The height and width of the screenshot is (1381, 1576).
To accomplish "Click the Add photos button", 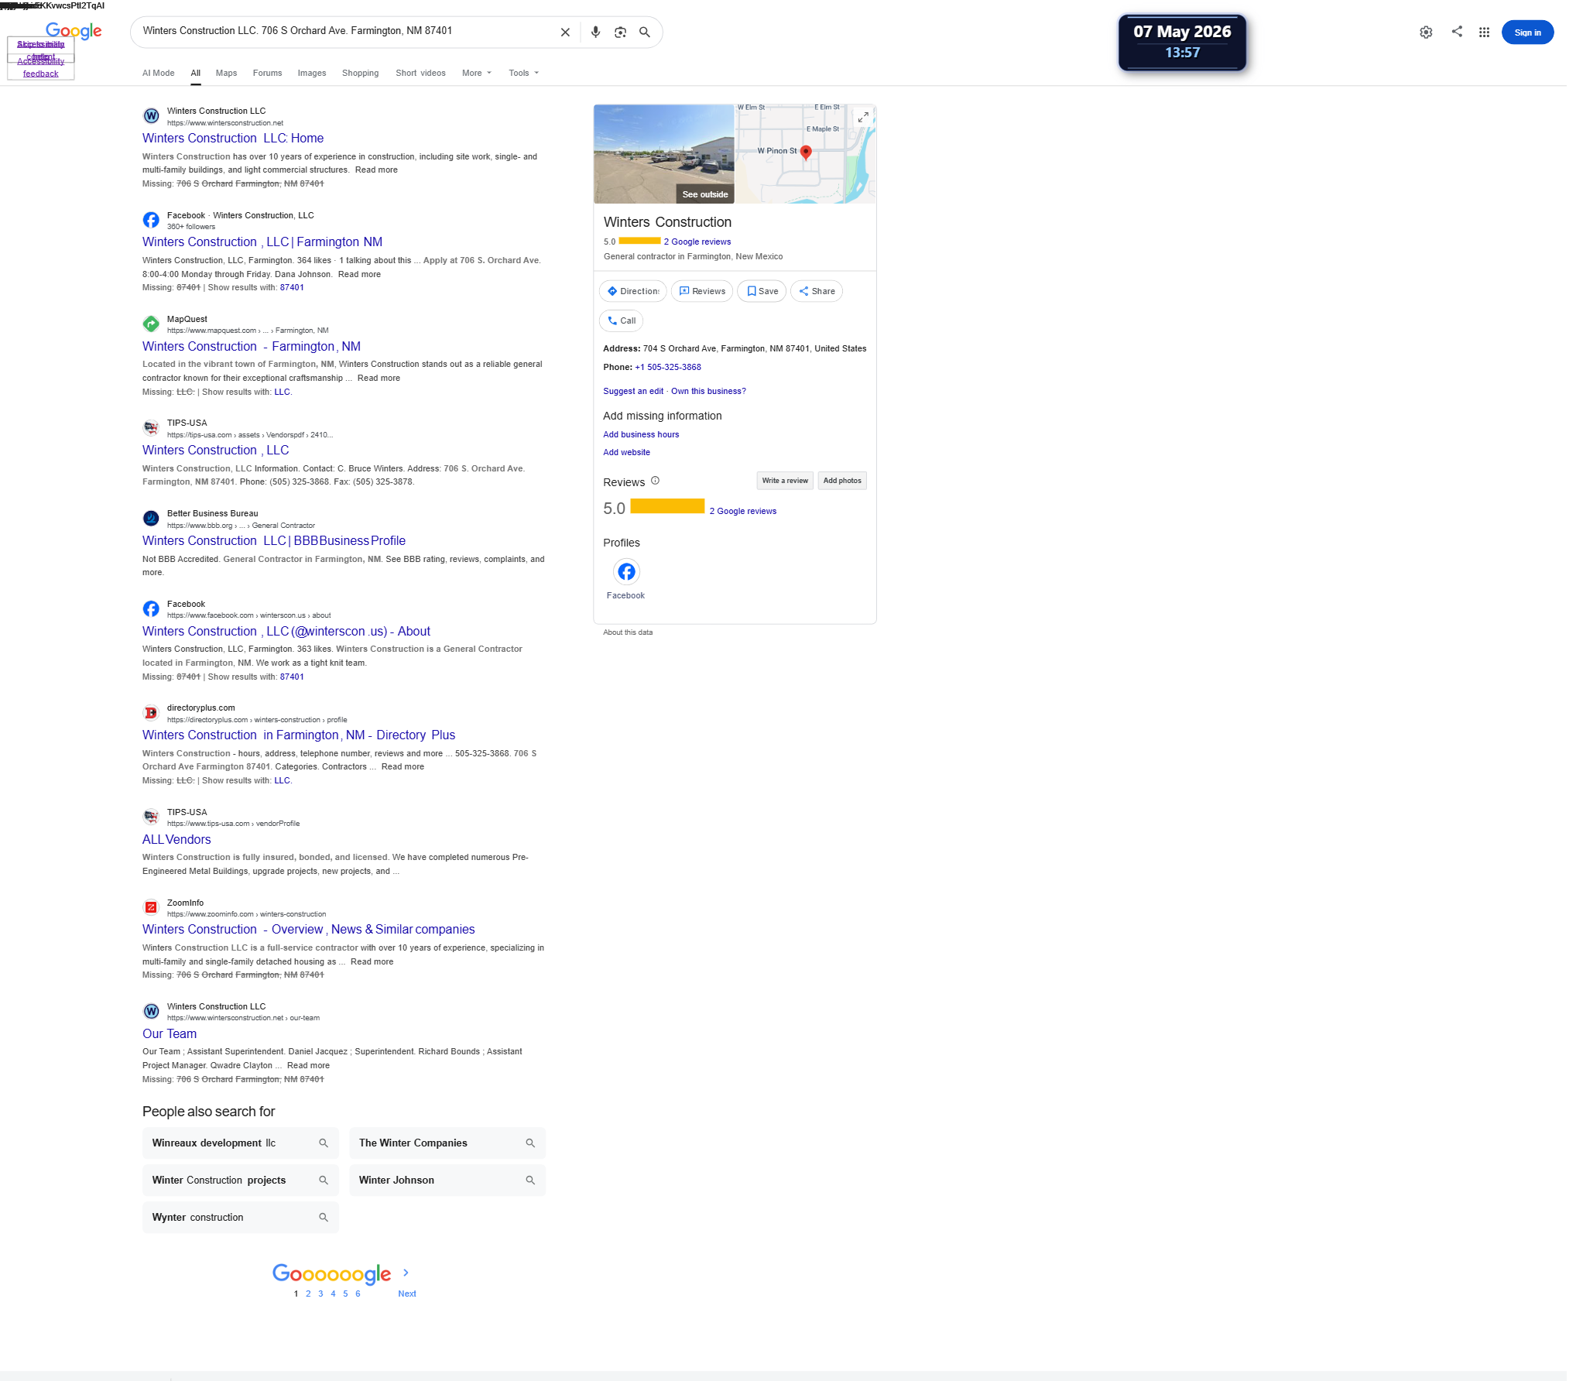I will click(842, 481).
